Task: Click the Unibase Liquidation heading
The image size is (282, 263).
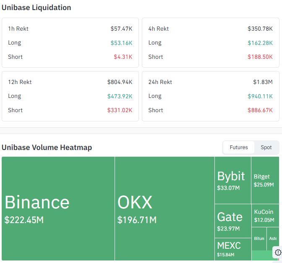Action: pyautogui.click(x=37, y=8)
